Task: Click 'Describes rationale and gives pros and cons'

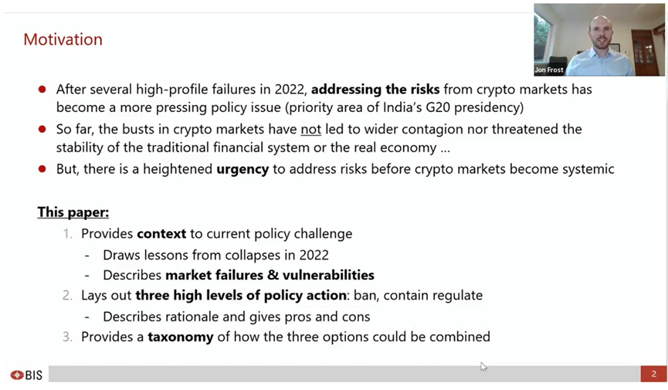Action: tap(236, 316)
